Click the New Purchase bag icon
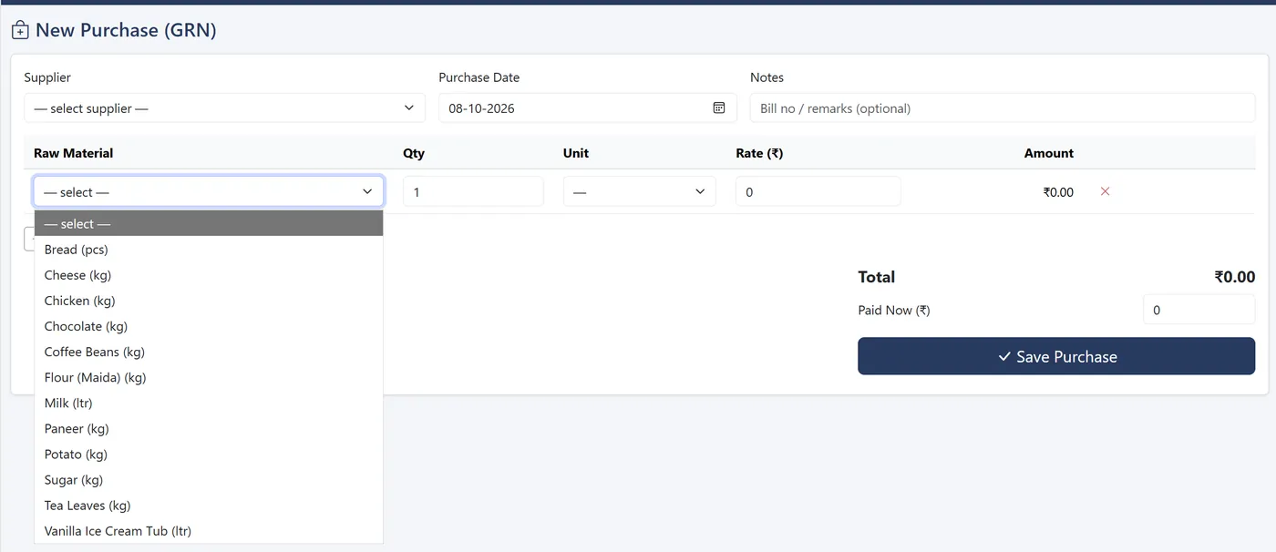1276x552 pixels. click(x=20, y=30)
